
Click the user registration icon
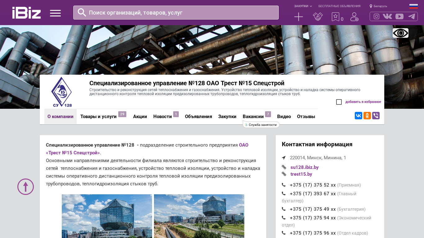click(x=354, y=17)
